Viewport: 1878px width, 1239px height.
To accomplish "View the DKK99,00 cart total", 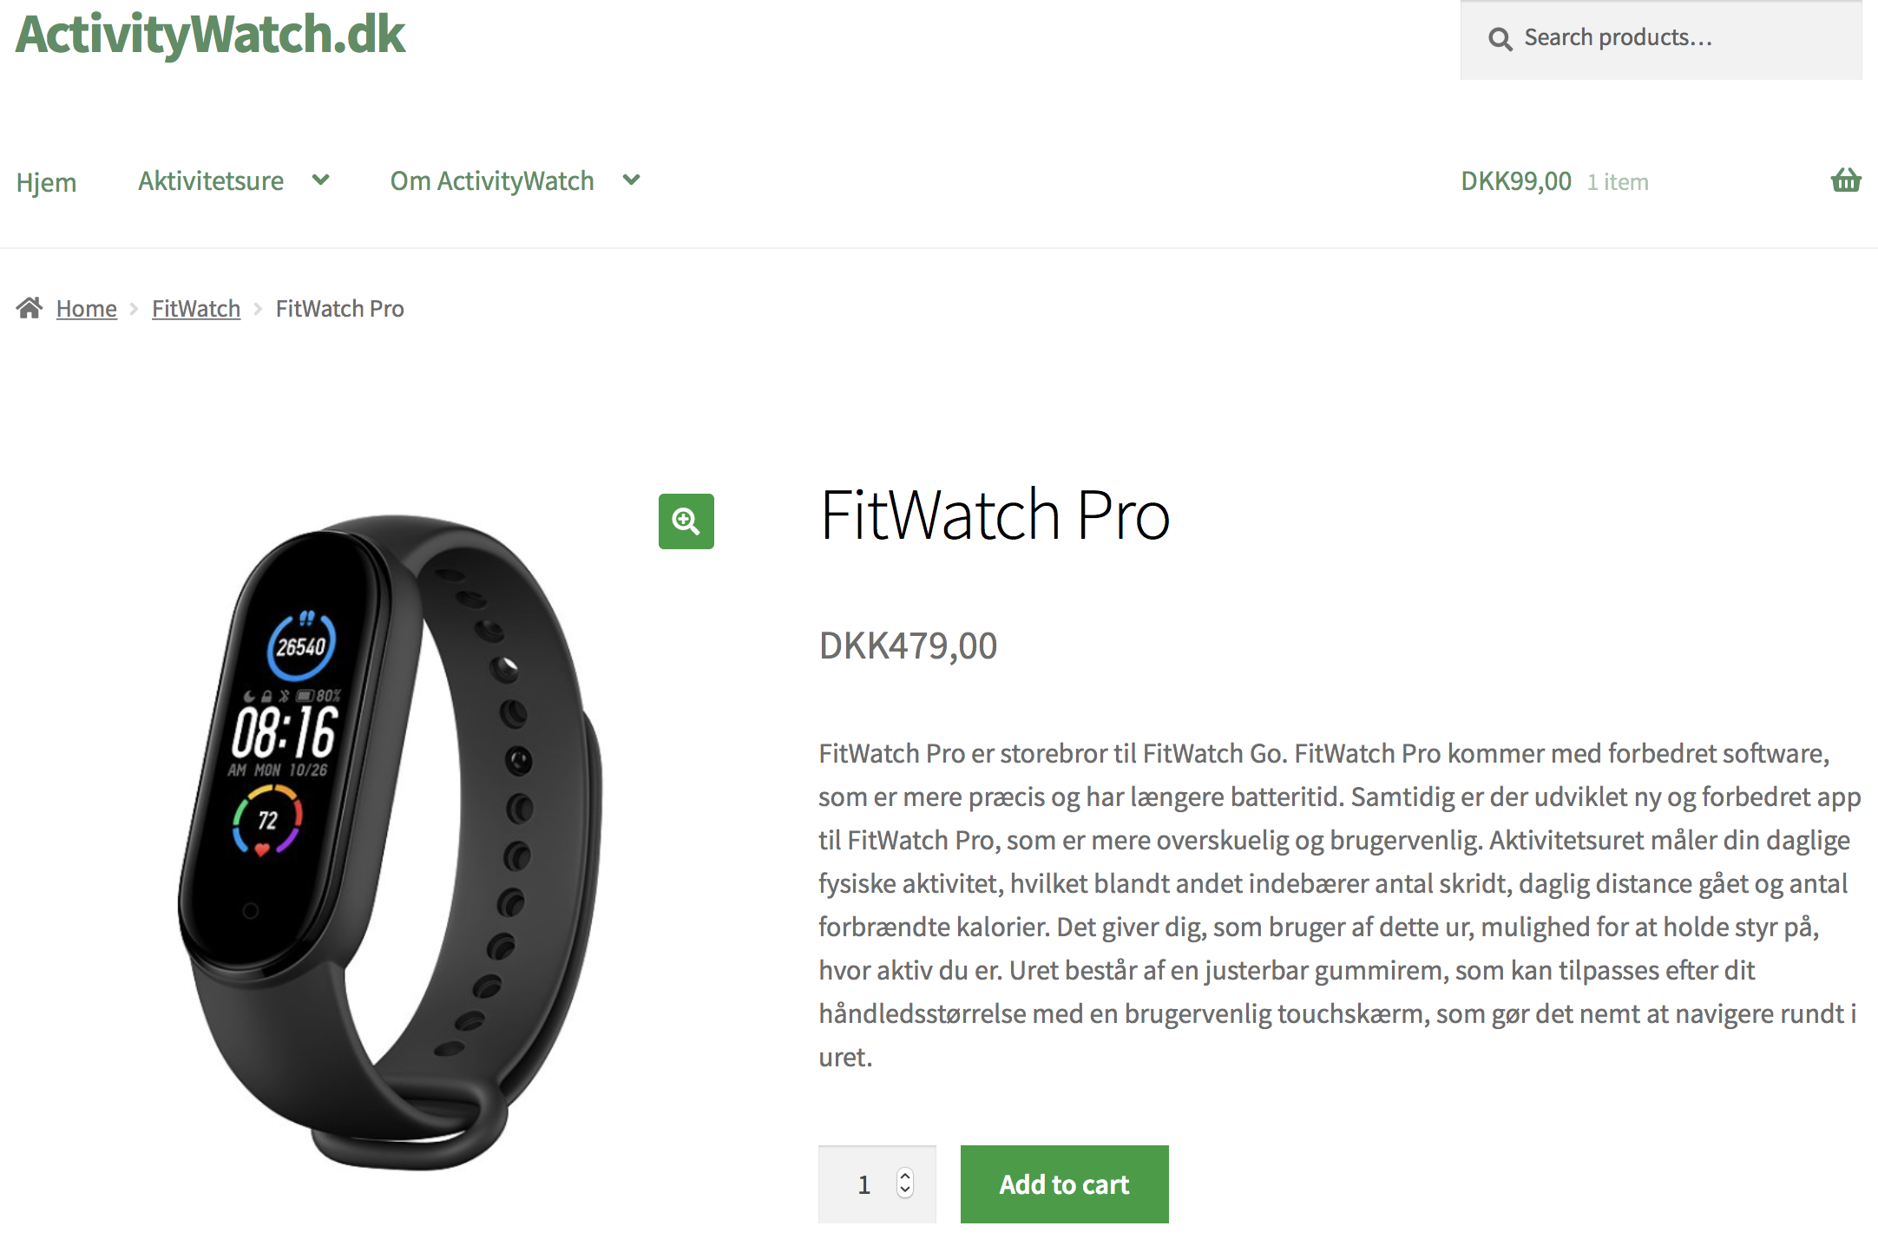I will tap(1516, 180).
